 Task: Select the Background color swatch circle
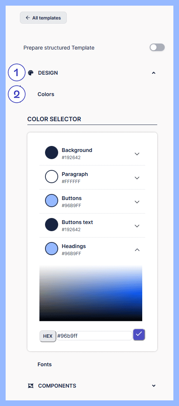(51, 152)
